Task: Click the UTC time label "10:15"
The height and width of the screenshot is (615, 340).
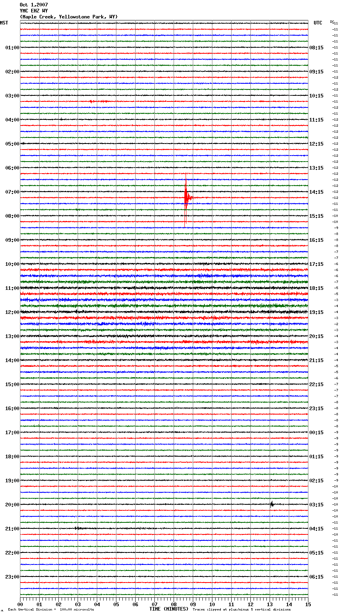Action: (316, 96)
